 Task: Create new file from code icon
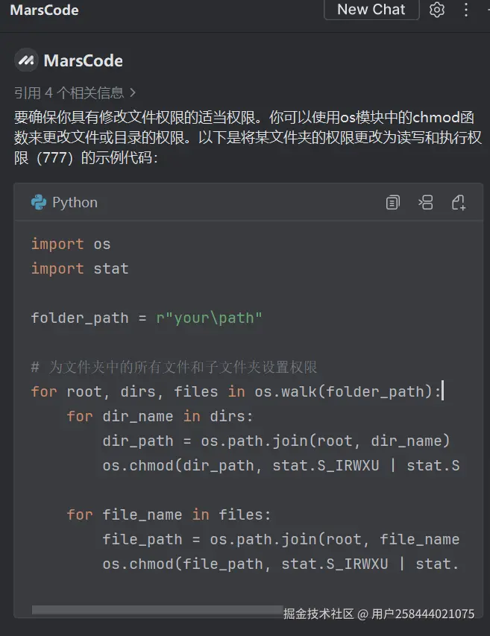click(459, 202)
